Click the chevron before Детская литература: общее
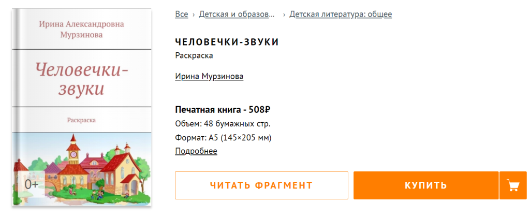530x217 pixels. pyautogui.click(x=284, y=15)
